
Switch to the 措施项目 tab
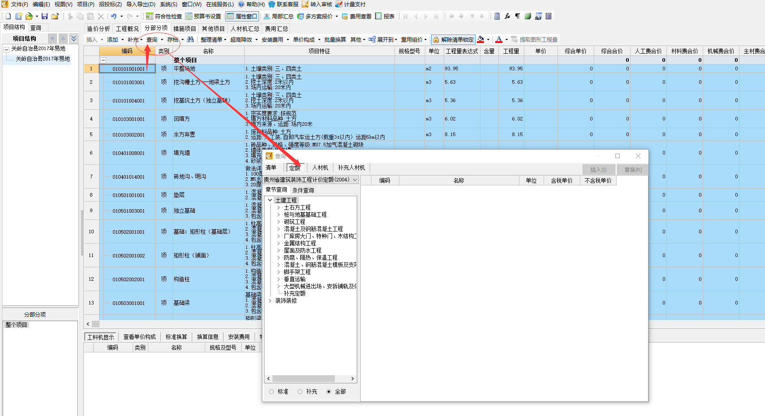(x=185, y=29)
